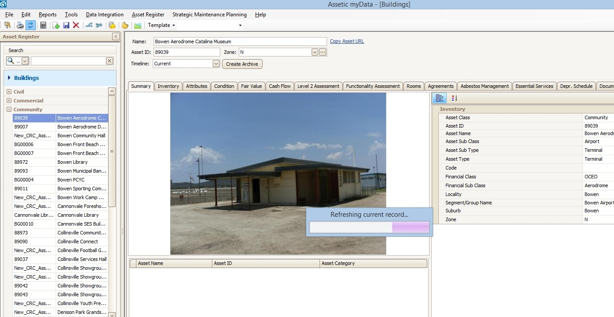Open the Zone dropdown arrow
Image resolution: width=614 pixels, height=317 pixels.
click(x=315, y=52)
